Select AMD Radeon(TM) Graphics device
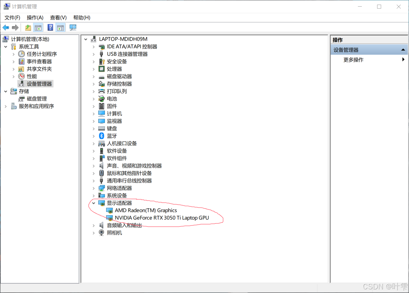 point(146,210)
